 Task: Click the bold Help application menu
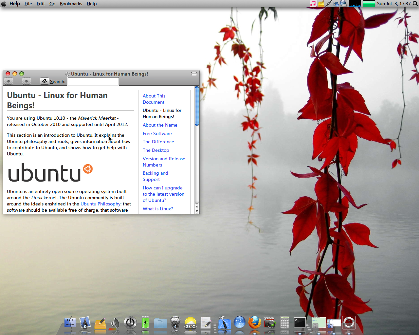(x=15, y=4)
